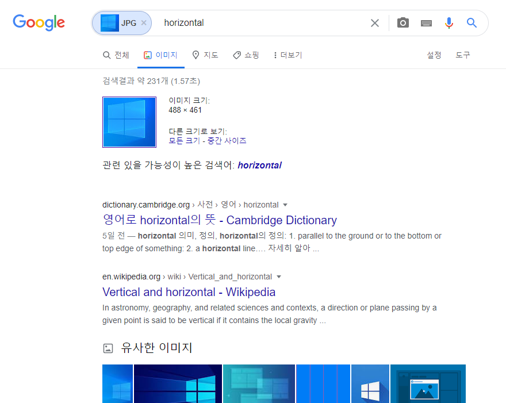Viewport: 506px width, 403px height.
Task: Open 설정 settings menu
Action: click(x=434, y=55)
